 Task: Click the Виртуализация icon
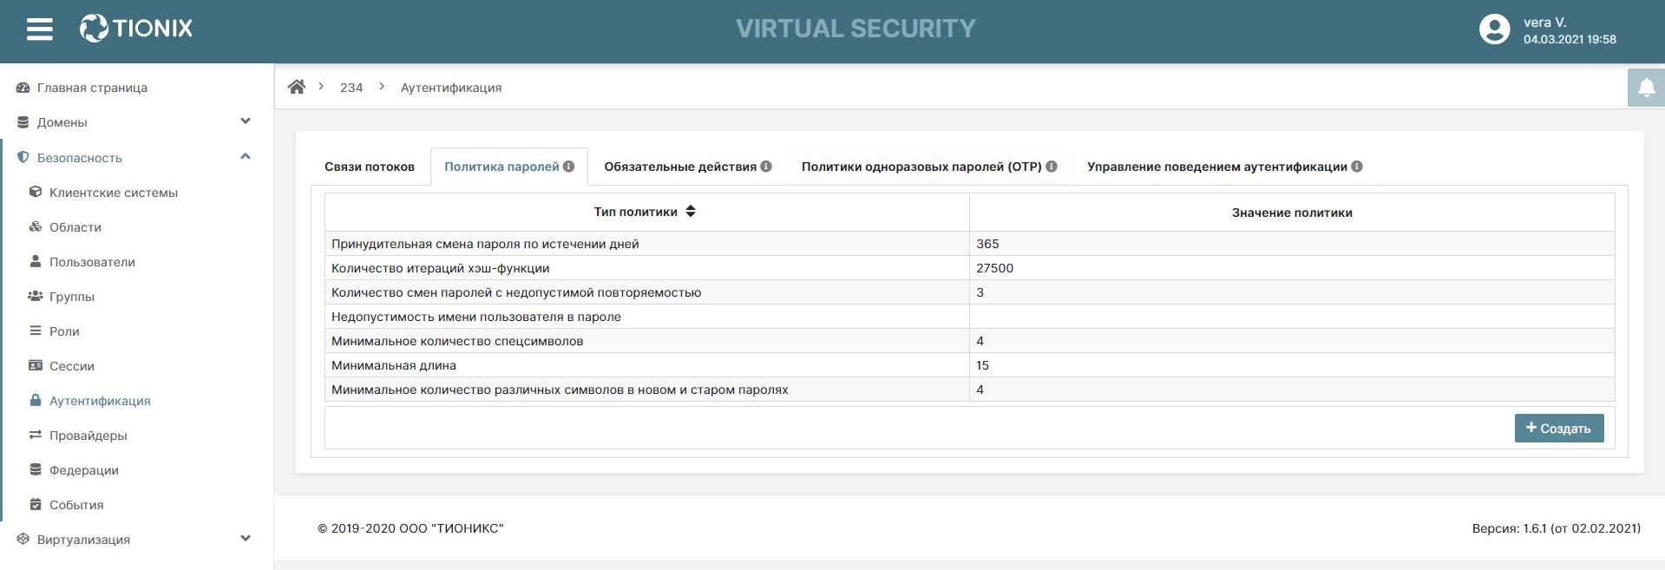(23, 539)
